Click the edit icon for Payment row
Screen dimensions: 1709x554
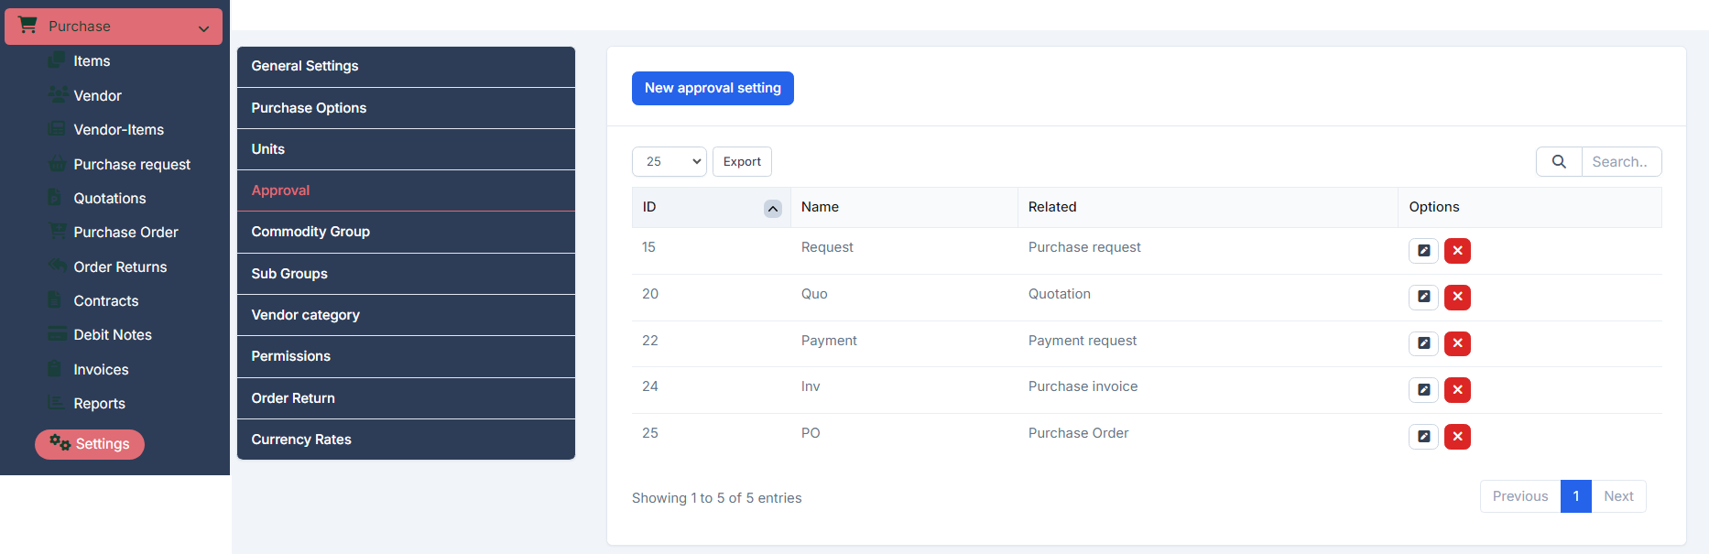click(1423, 343)
